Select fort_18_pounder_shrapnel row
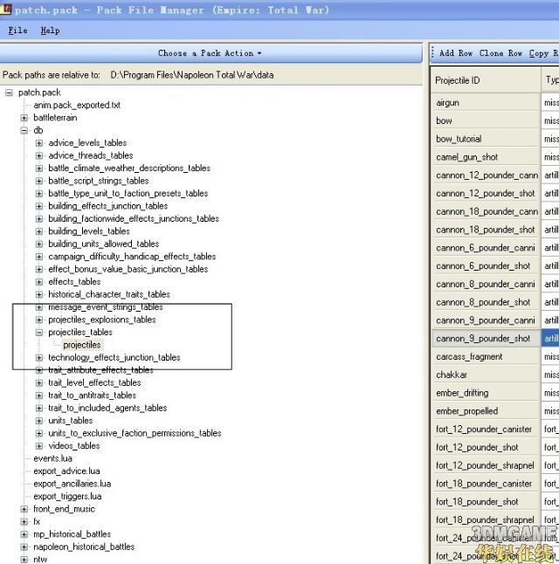Viewport: 559px width, 564px height. (486, 519)
